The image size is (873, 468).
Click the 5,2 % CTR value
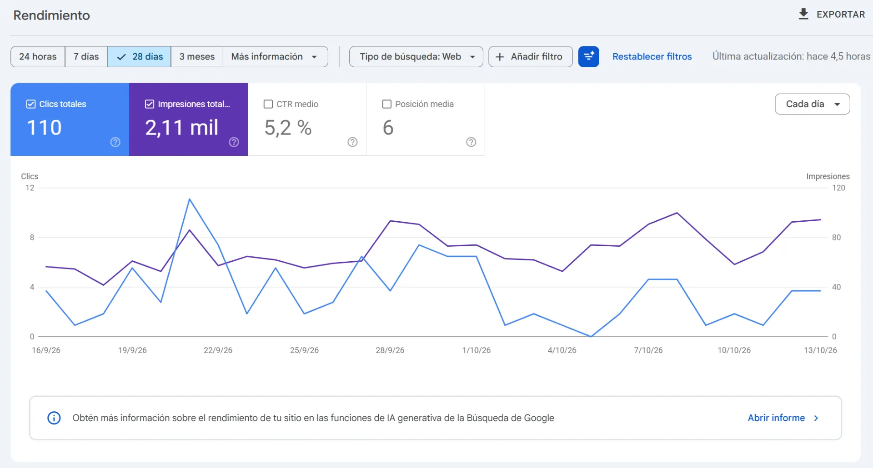coord(288,128)
